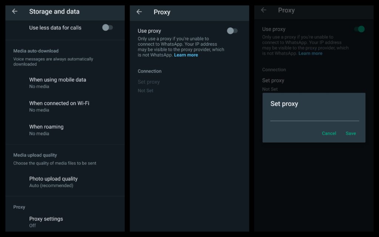
Task: Open When connected on Wi-Fi options
Action: pyautogui.click(x=65, y=106)
